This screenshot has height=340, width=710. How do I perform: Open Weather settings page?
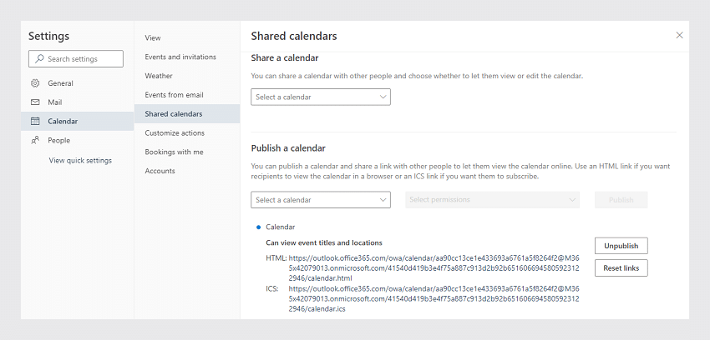pyautogui.click(x=187, y=76)
